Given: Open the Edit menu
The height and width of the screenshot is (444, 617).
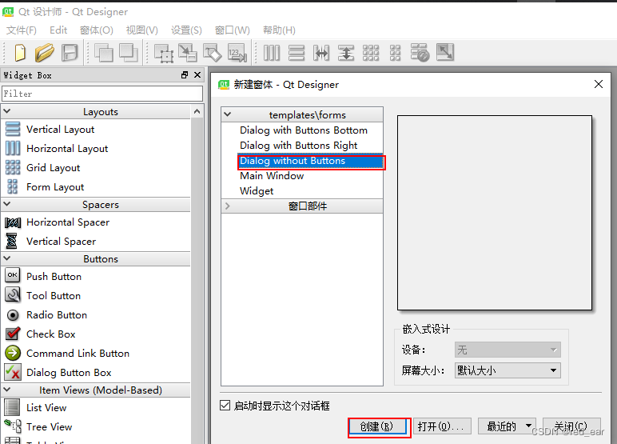Looking at the screenshot, I should [x=58, y=30].
